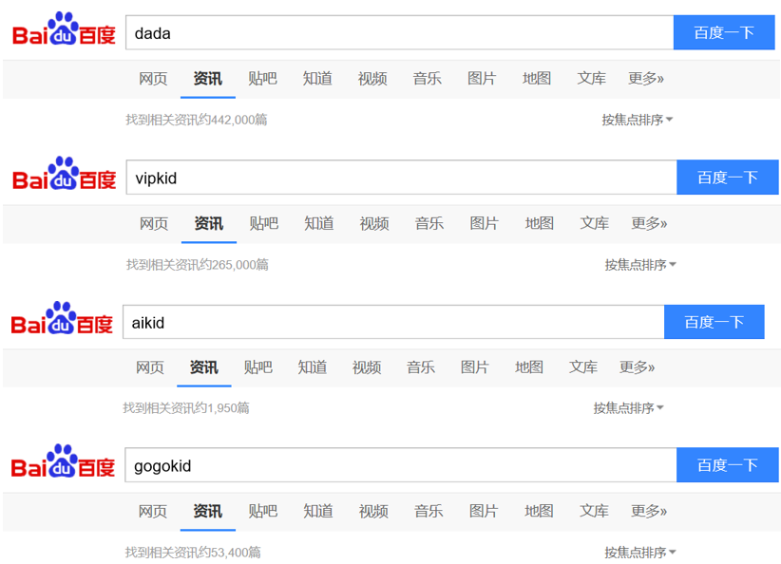
Task: Switch to 网页 tab in the aikid search
Action: pos(150,367)
